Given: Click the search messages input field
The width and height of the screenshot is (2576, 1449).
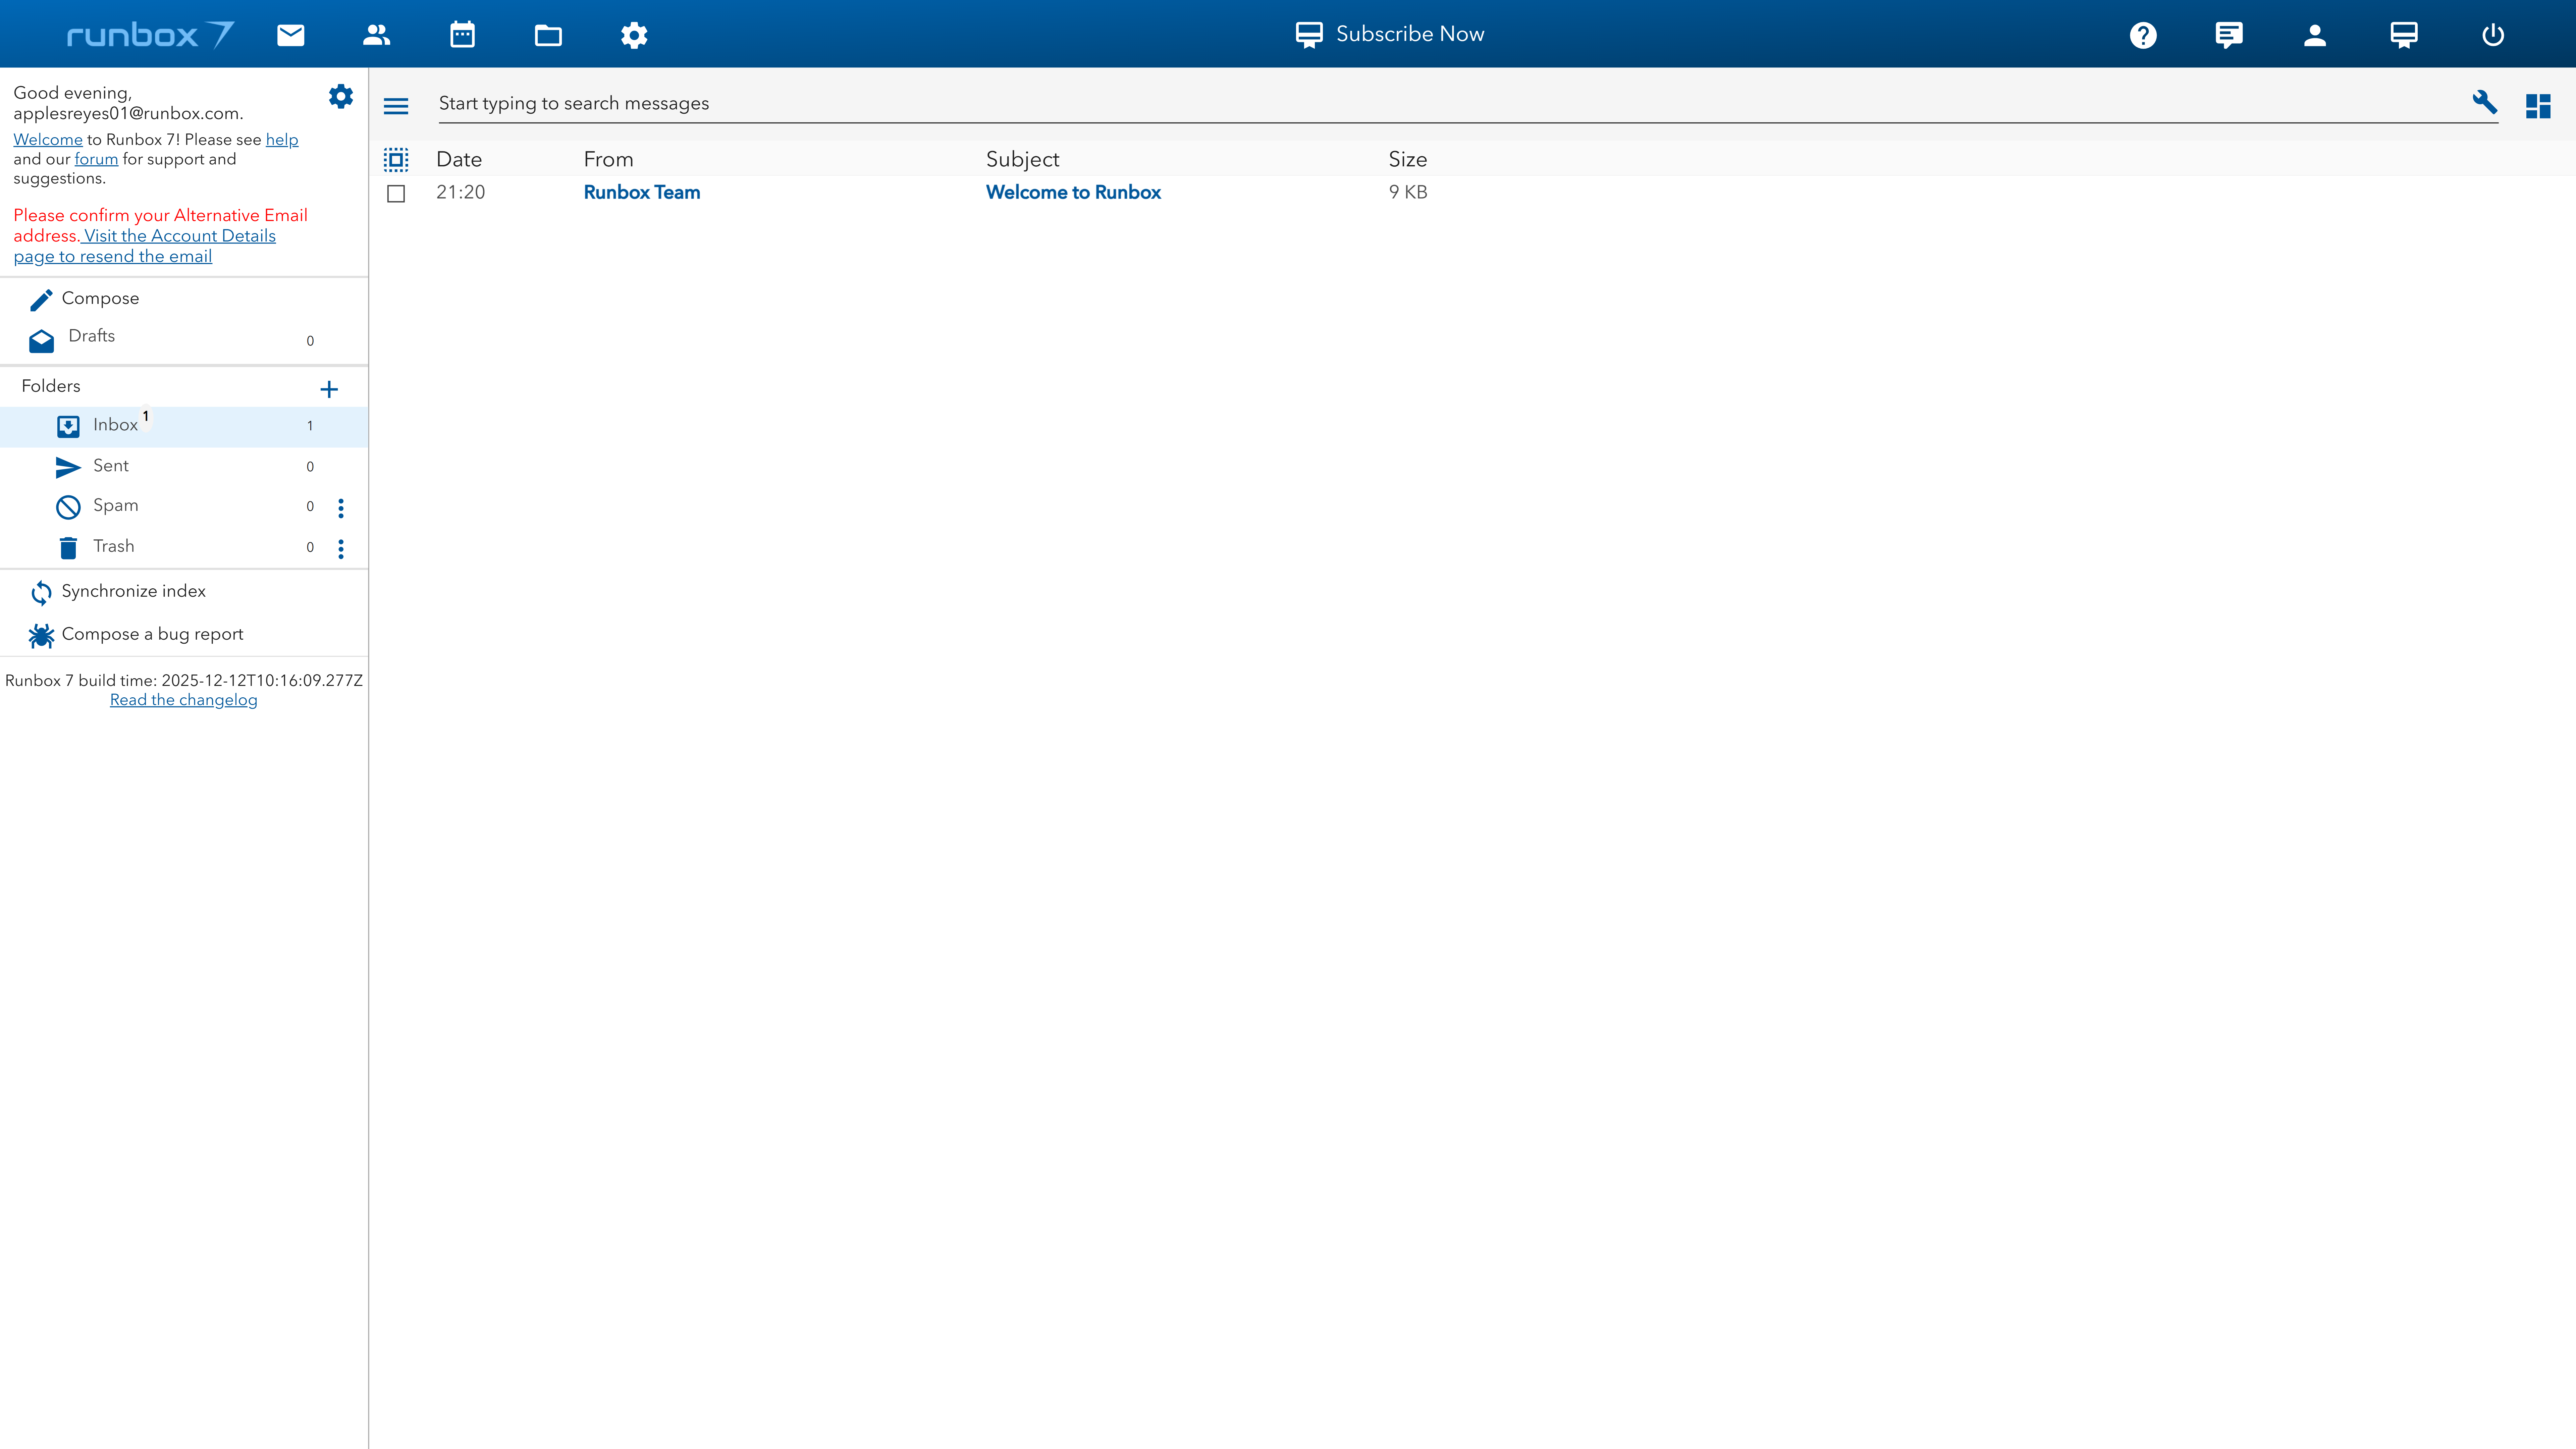Looking at the screenshot, I should tap(1400, 103).
